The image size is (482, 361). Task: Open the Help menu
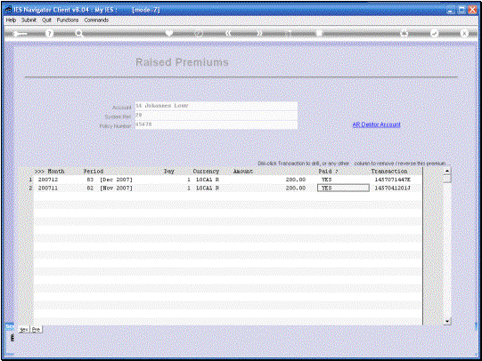point(11,20)
